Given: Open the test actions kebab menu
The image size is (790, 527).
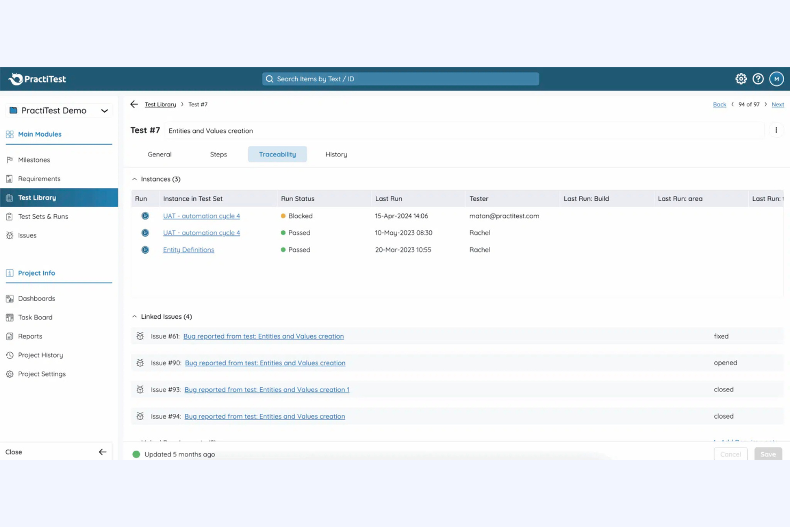Looking at the screenshot, I should 776,130.
